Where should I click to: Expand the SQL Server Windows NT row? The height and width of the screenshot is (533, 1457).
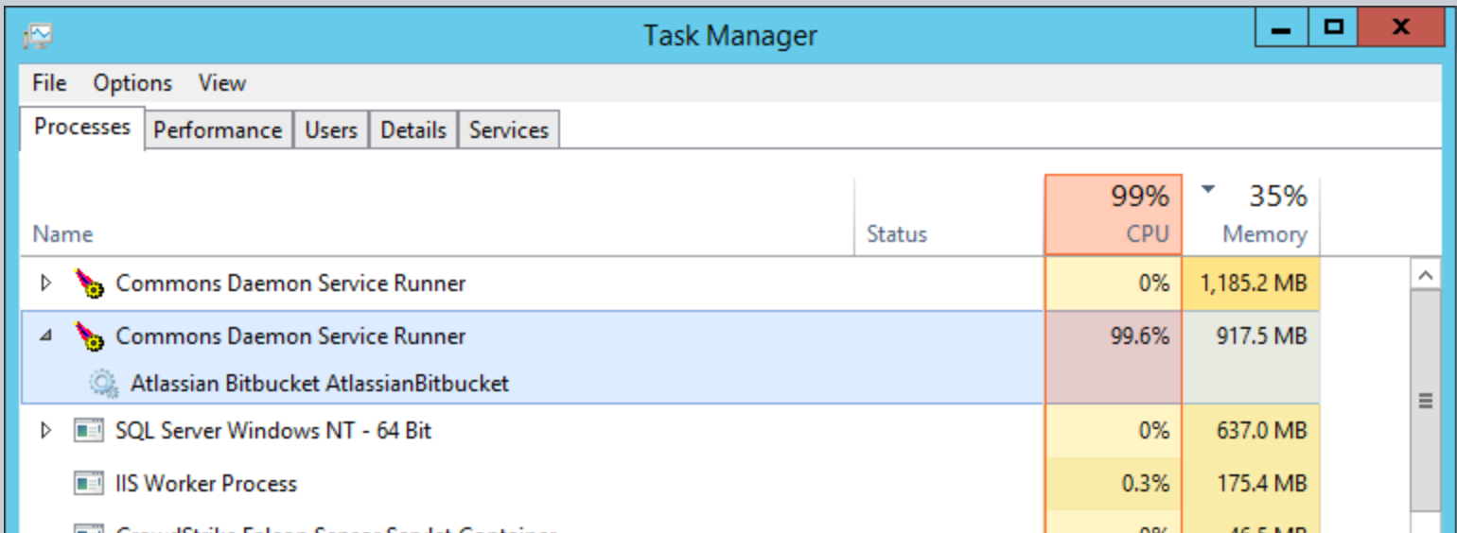[45, 431]
